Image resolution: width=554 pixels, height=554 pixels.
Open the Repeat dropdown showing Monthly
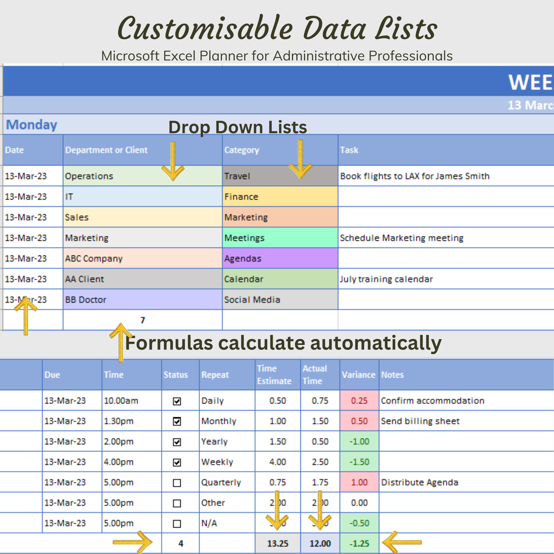tap(227, 421)
